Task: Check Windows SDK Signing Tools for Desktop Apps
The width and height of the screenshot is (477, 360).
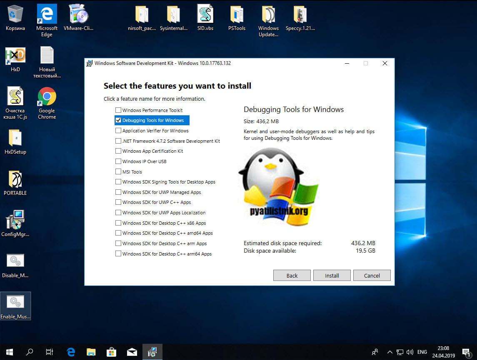Action: tap(118, 182)
